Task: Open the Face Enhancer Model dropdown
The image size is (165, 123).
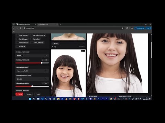Action: point(32,56)
